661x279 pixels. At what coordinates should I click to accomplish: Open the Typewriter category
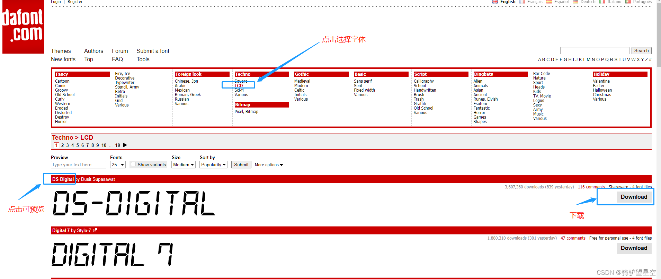coord(125,82)
